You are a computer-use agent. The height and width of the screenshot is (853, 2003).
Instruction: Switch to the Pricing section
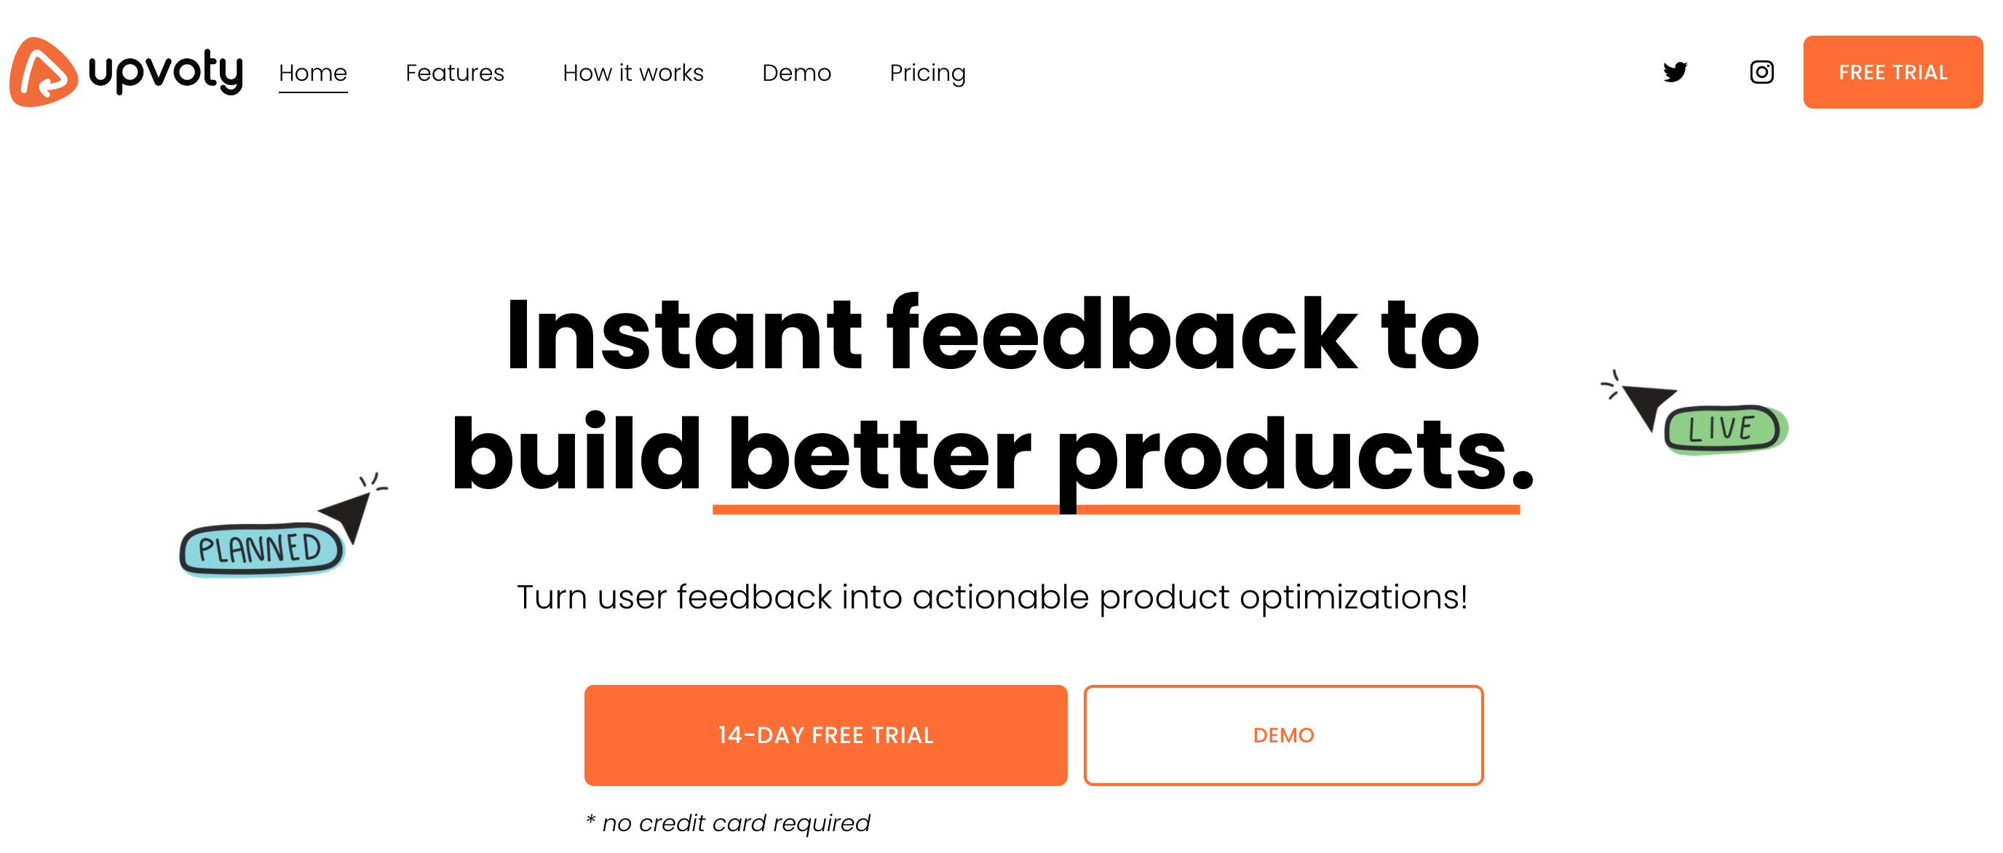coord(927,72)
